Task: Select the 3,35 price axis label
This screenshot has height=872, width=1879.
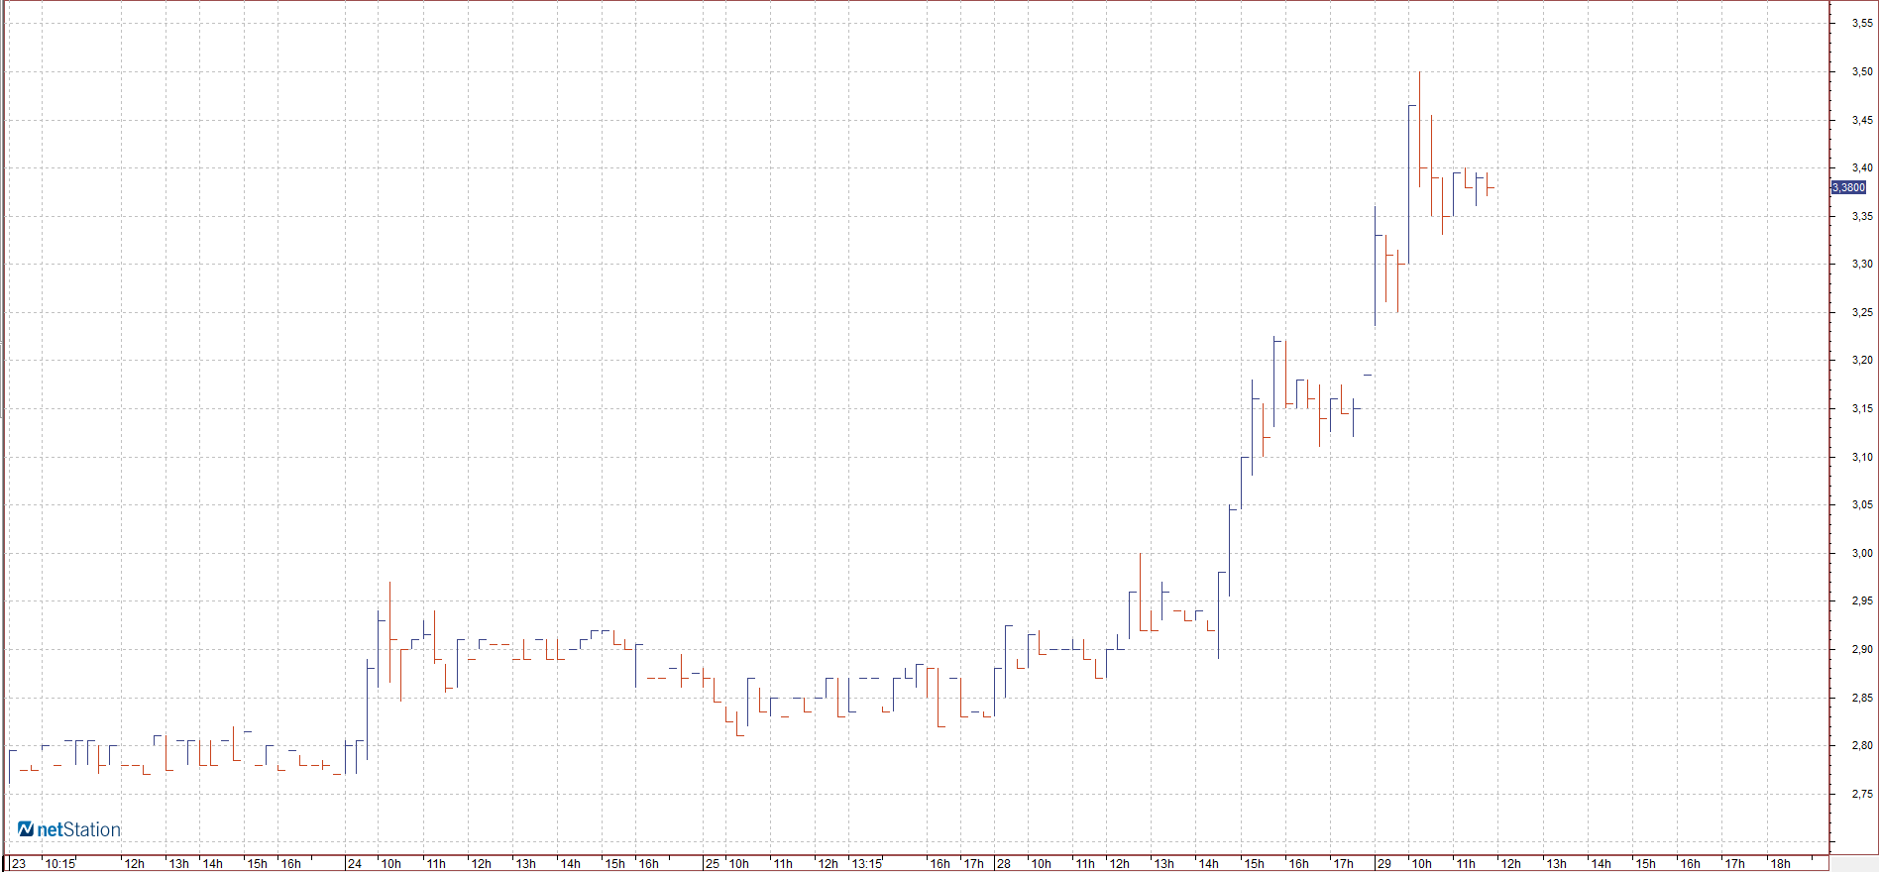Action: pyautogui.click(x=1862, y=216)
